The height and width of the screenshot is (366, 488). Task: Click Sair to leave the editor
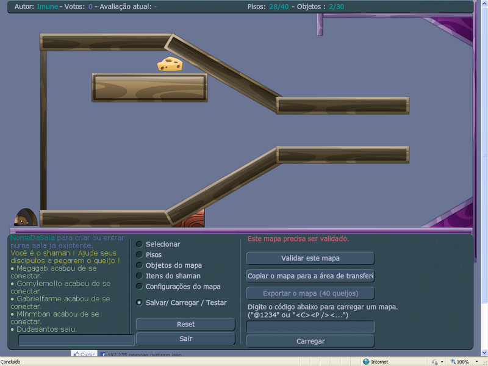pos(185,338)
